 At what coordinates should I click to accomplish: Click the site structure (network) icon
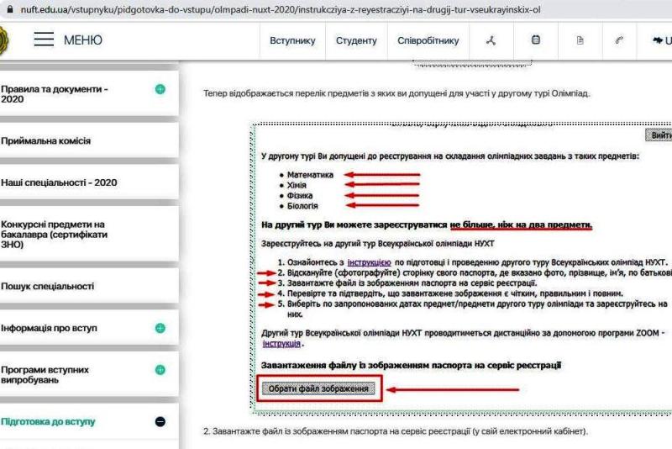coord(491,40)
